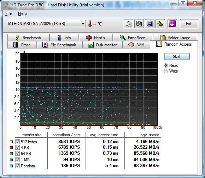This screenshot has width=205, height=178.
Task: Toggle the 64 KB checkbox
Action: [x=17, y=153]
